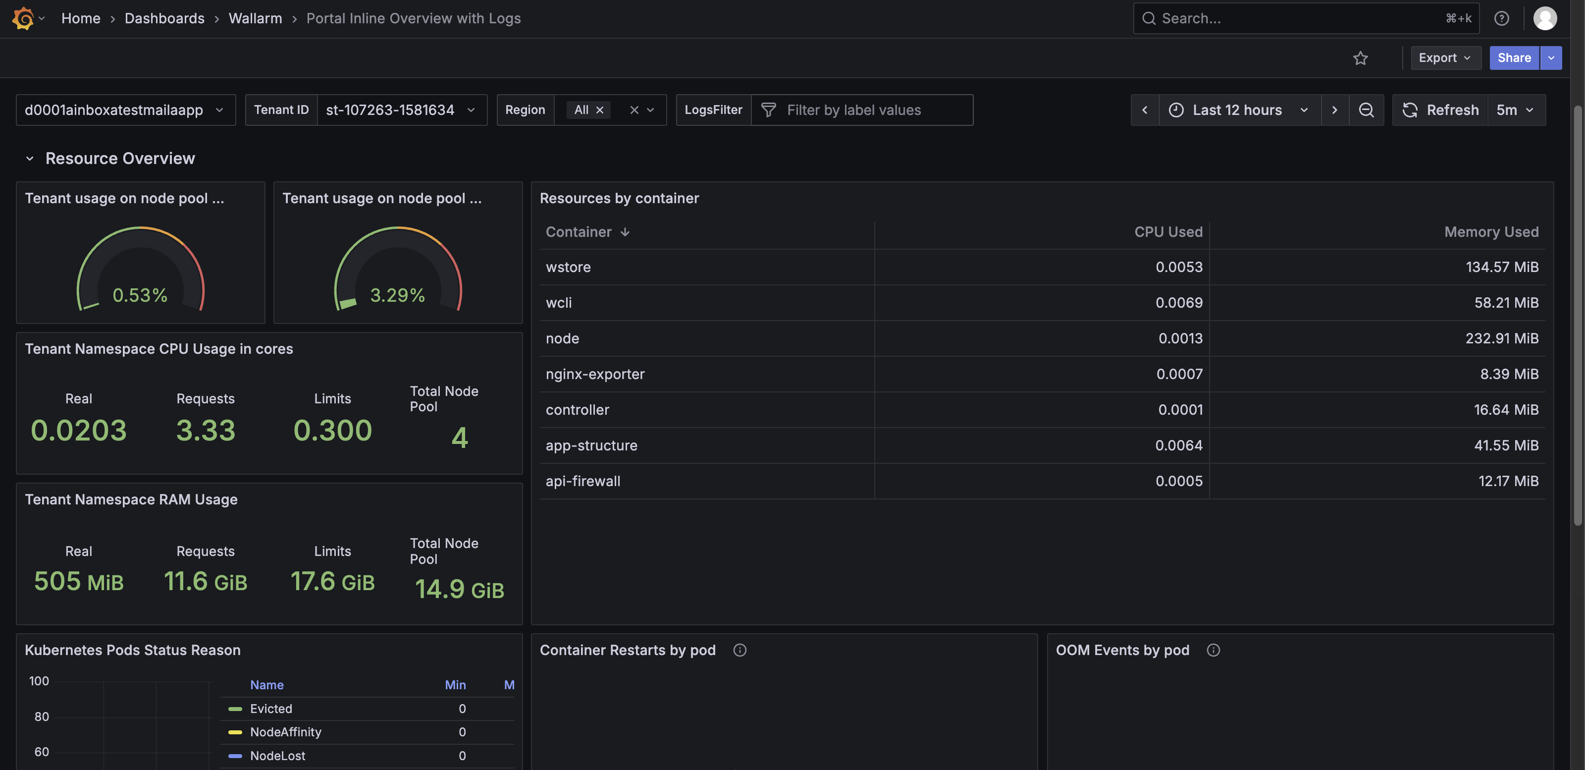Toggle Evicted series in legend
This screenshot has width=1585, height=770.
pyautogui.click(x=271, y=709)
